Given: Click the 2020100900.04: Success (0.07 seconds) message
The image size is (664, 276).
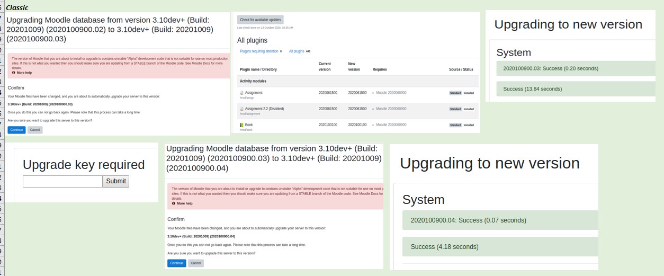Looking at the screenshot, I should point(469,220).
